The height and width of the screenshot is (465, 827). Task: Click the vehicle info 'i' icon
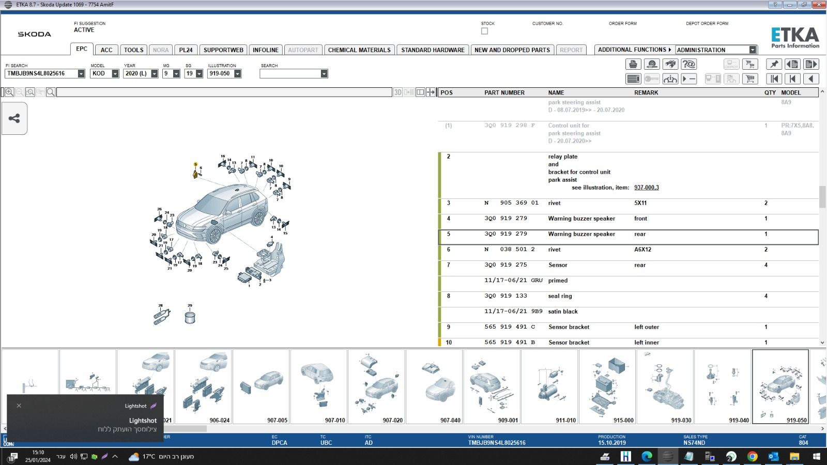point(670,79)
